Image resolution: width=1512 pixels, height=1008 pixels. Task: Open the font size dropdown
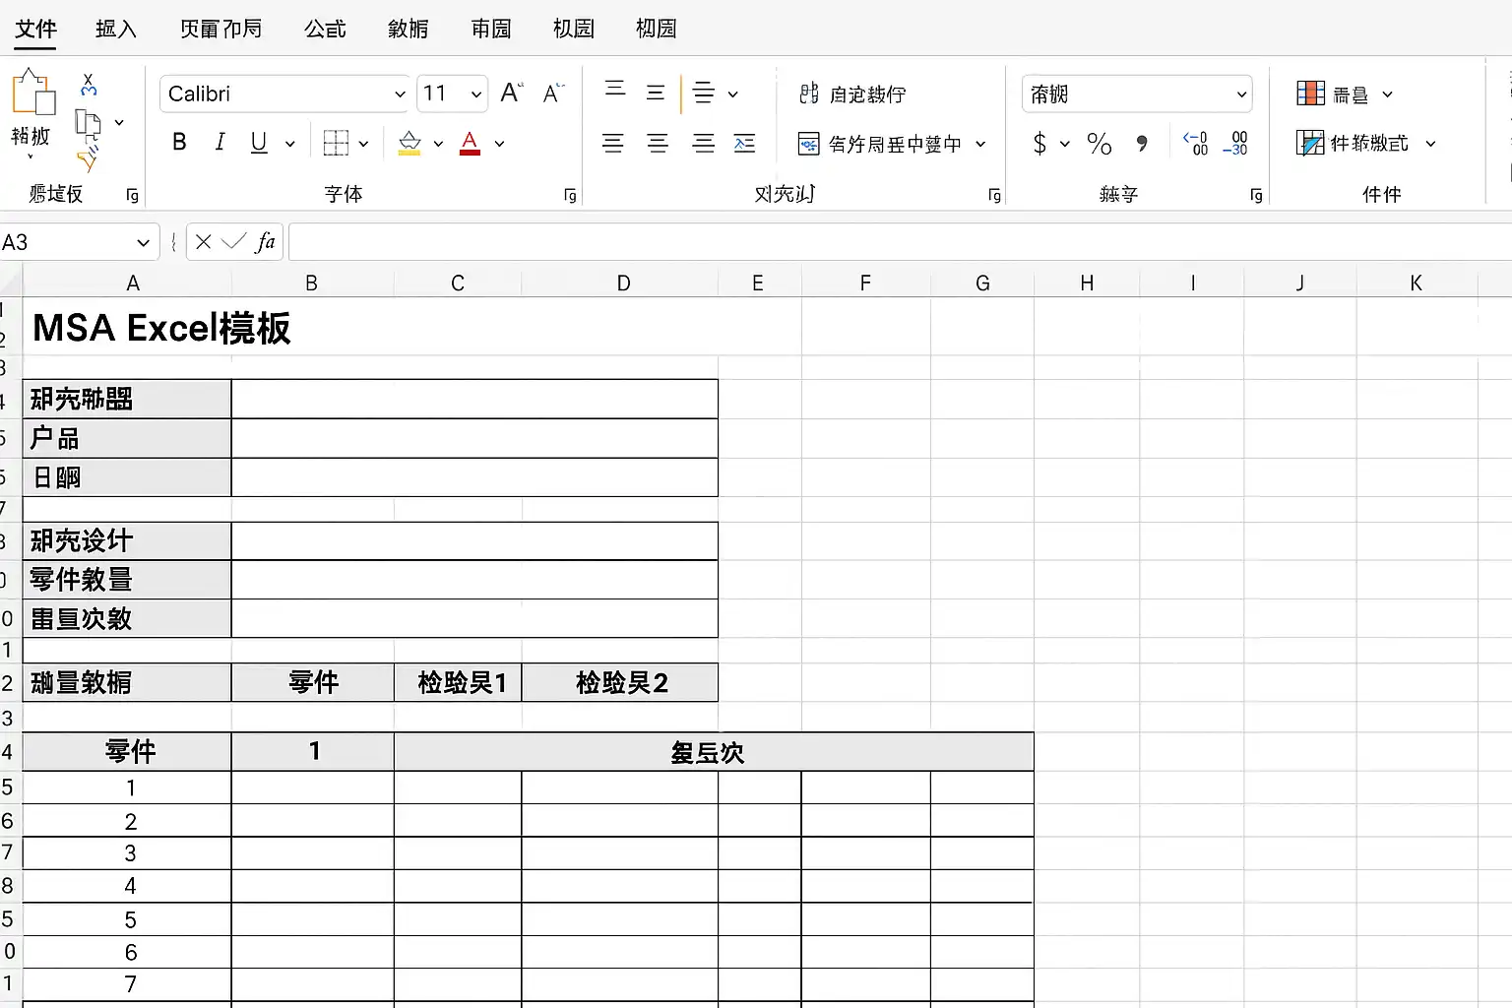(x=475, y=94)
